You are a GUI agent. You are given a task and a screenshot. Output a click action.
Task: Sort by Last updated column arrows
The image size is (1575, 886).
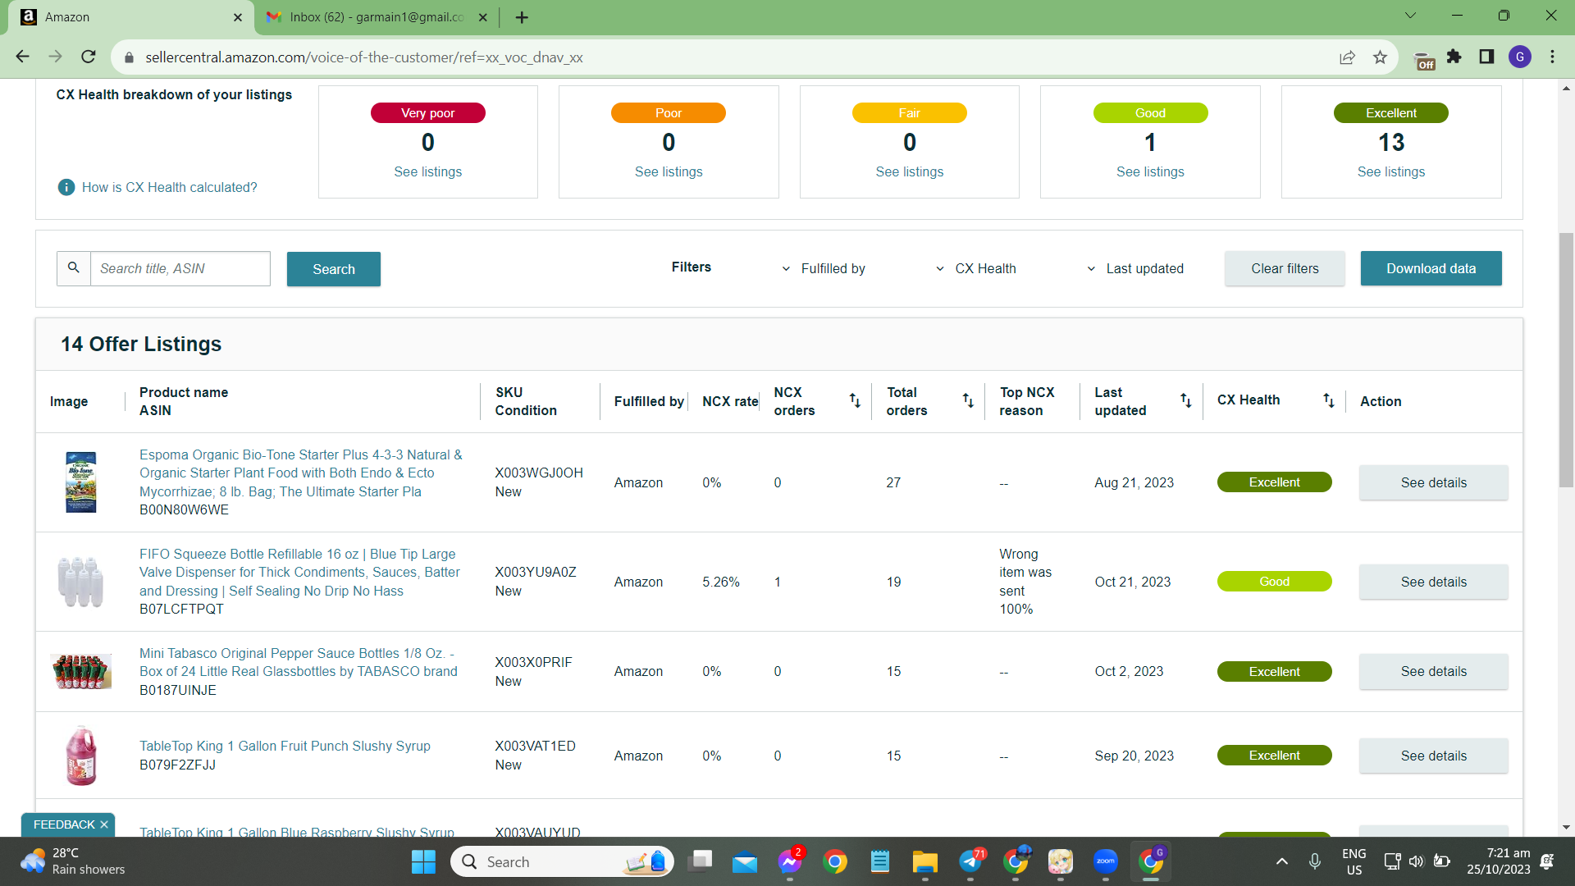(1186, 400)
